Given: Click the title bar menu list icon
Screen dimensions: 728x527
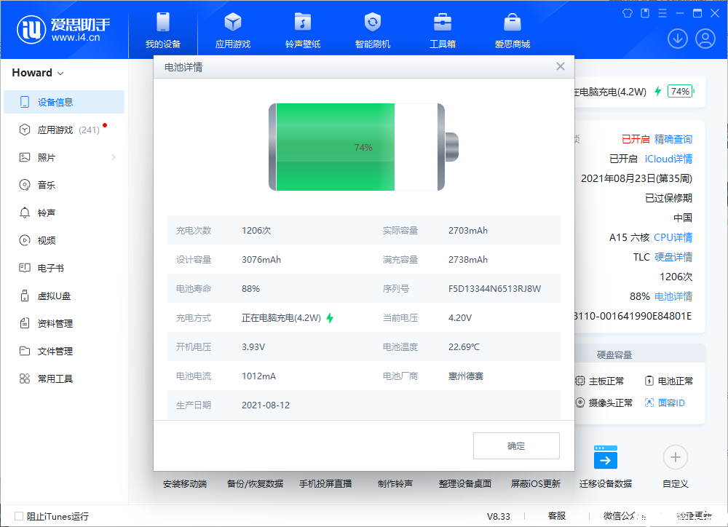Looking at the screenshot, I should click(662, 13).
